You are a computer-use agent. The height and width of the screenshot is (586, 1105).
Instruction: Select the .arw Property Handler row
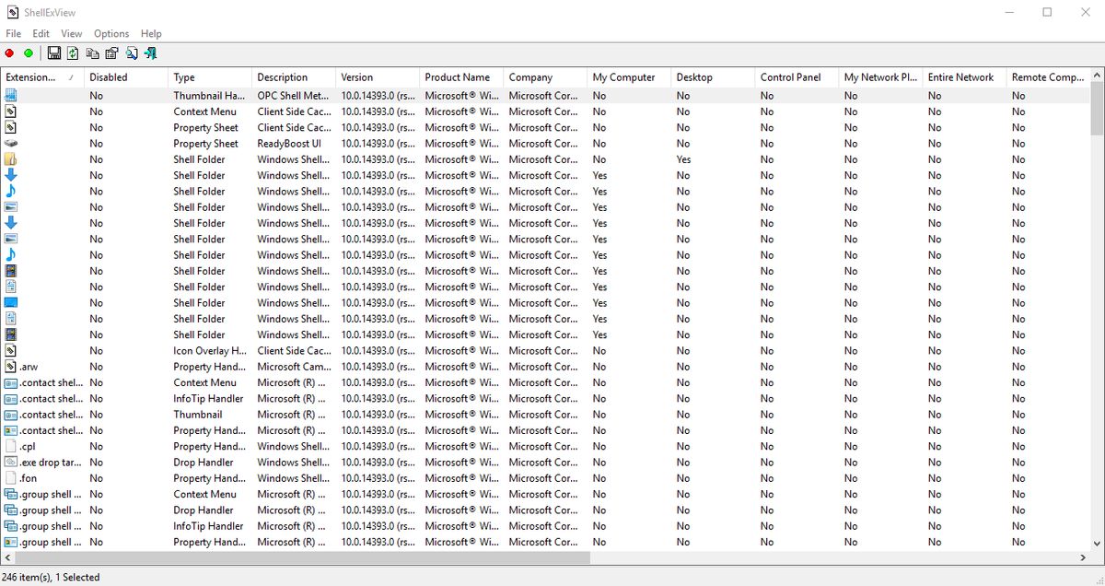(210, 367)
